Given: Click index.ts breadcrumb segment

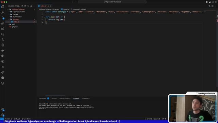Looking at the screenshot, I should (x=65, y=9).
